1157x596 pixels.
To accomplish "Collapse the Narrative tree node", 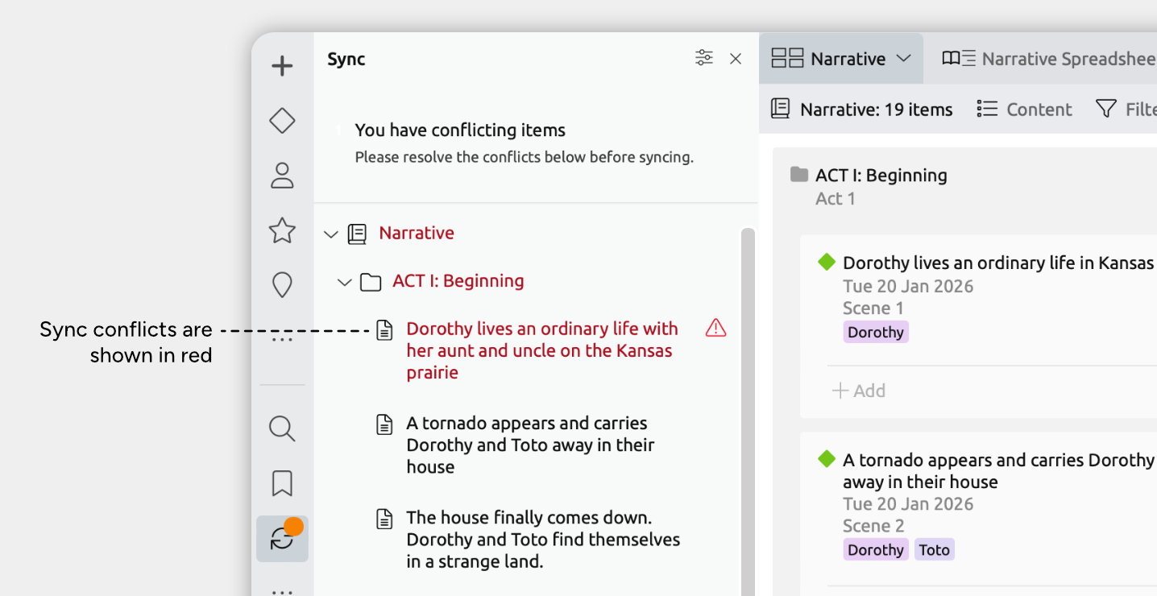I will [x=330, y=234].
